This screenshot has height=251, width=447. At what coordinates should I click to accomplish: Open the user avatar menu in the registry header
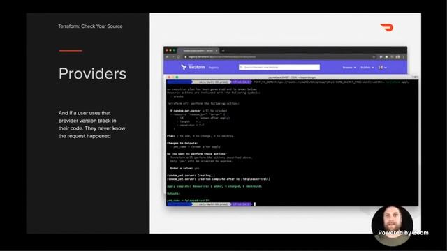point(382,68)
